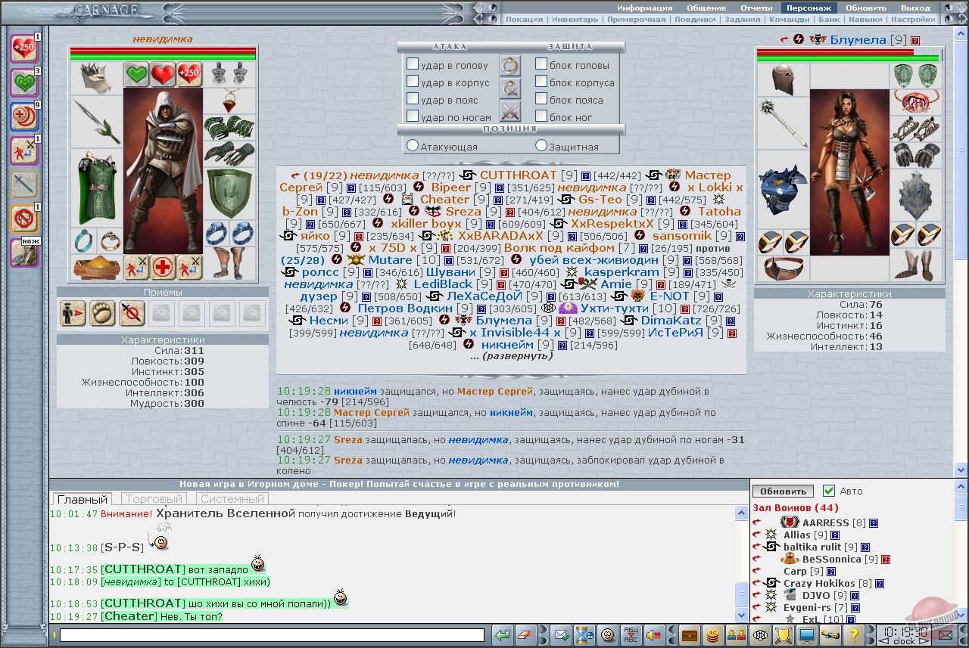Image resolution: width=969 pixels, height=648 pixels.
Task: Click the gold coins icon in bottom toolbar
Action: 712,635
